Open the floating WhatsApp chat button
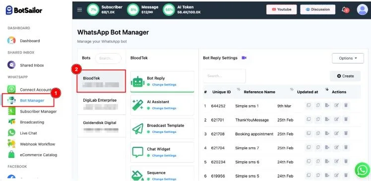Image resolution: width=371 pixels, height=181 pixels. coord(363,170)
